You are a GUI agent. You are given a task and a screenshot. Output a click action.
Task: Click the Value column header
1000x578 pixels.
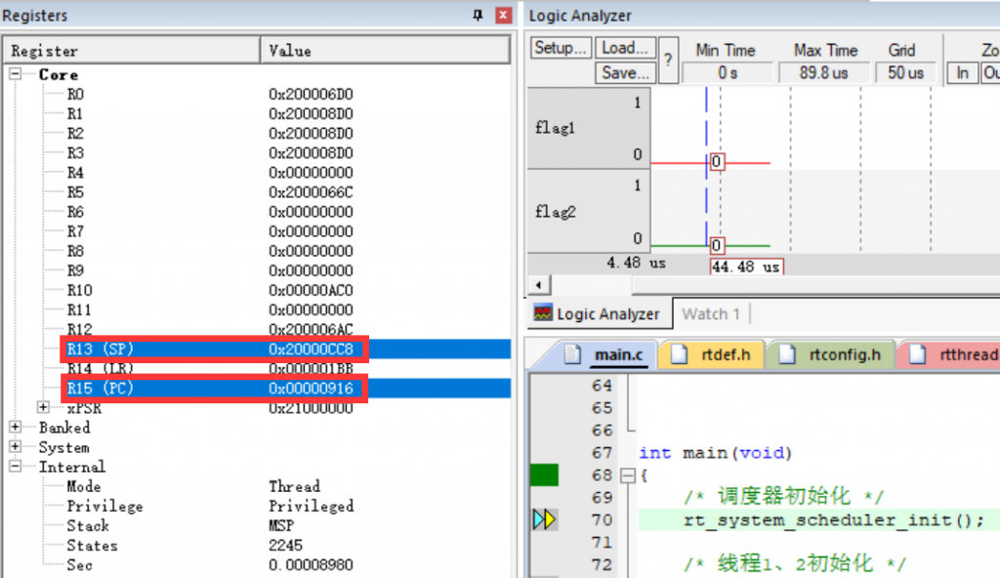coord(386,51)
